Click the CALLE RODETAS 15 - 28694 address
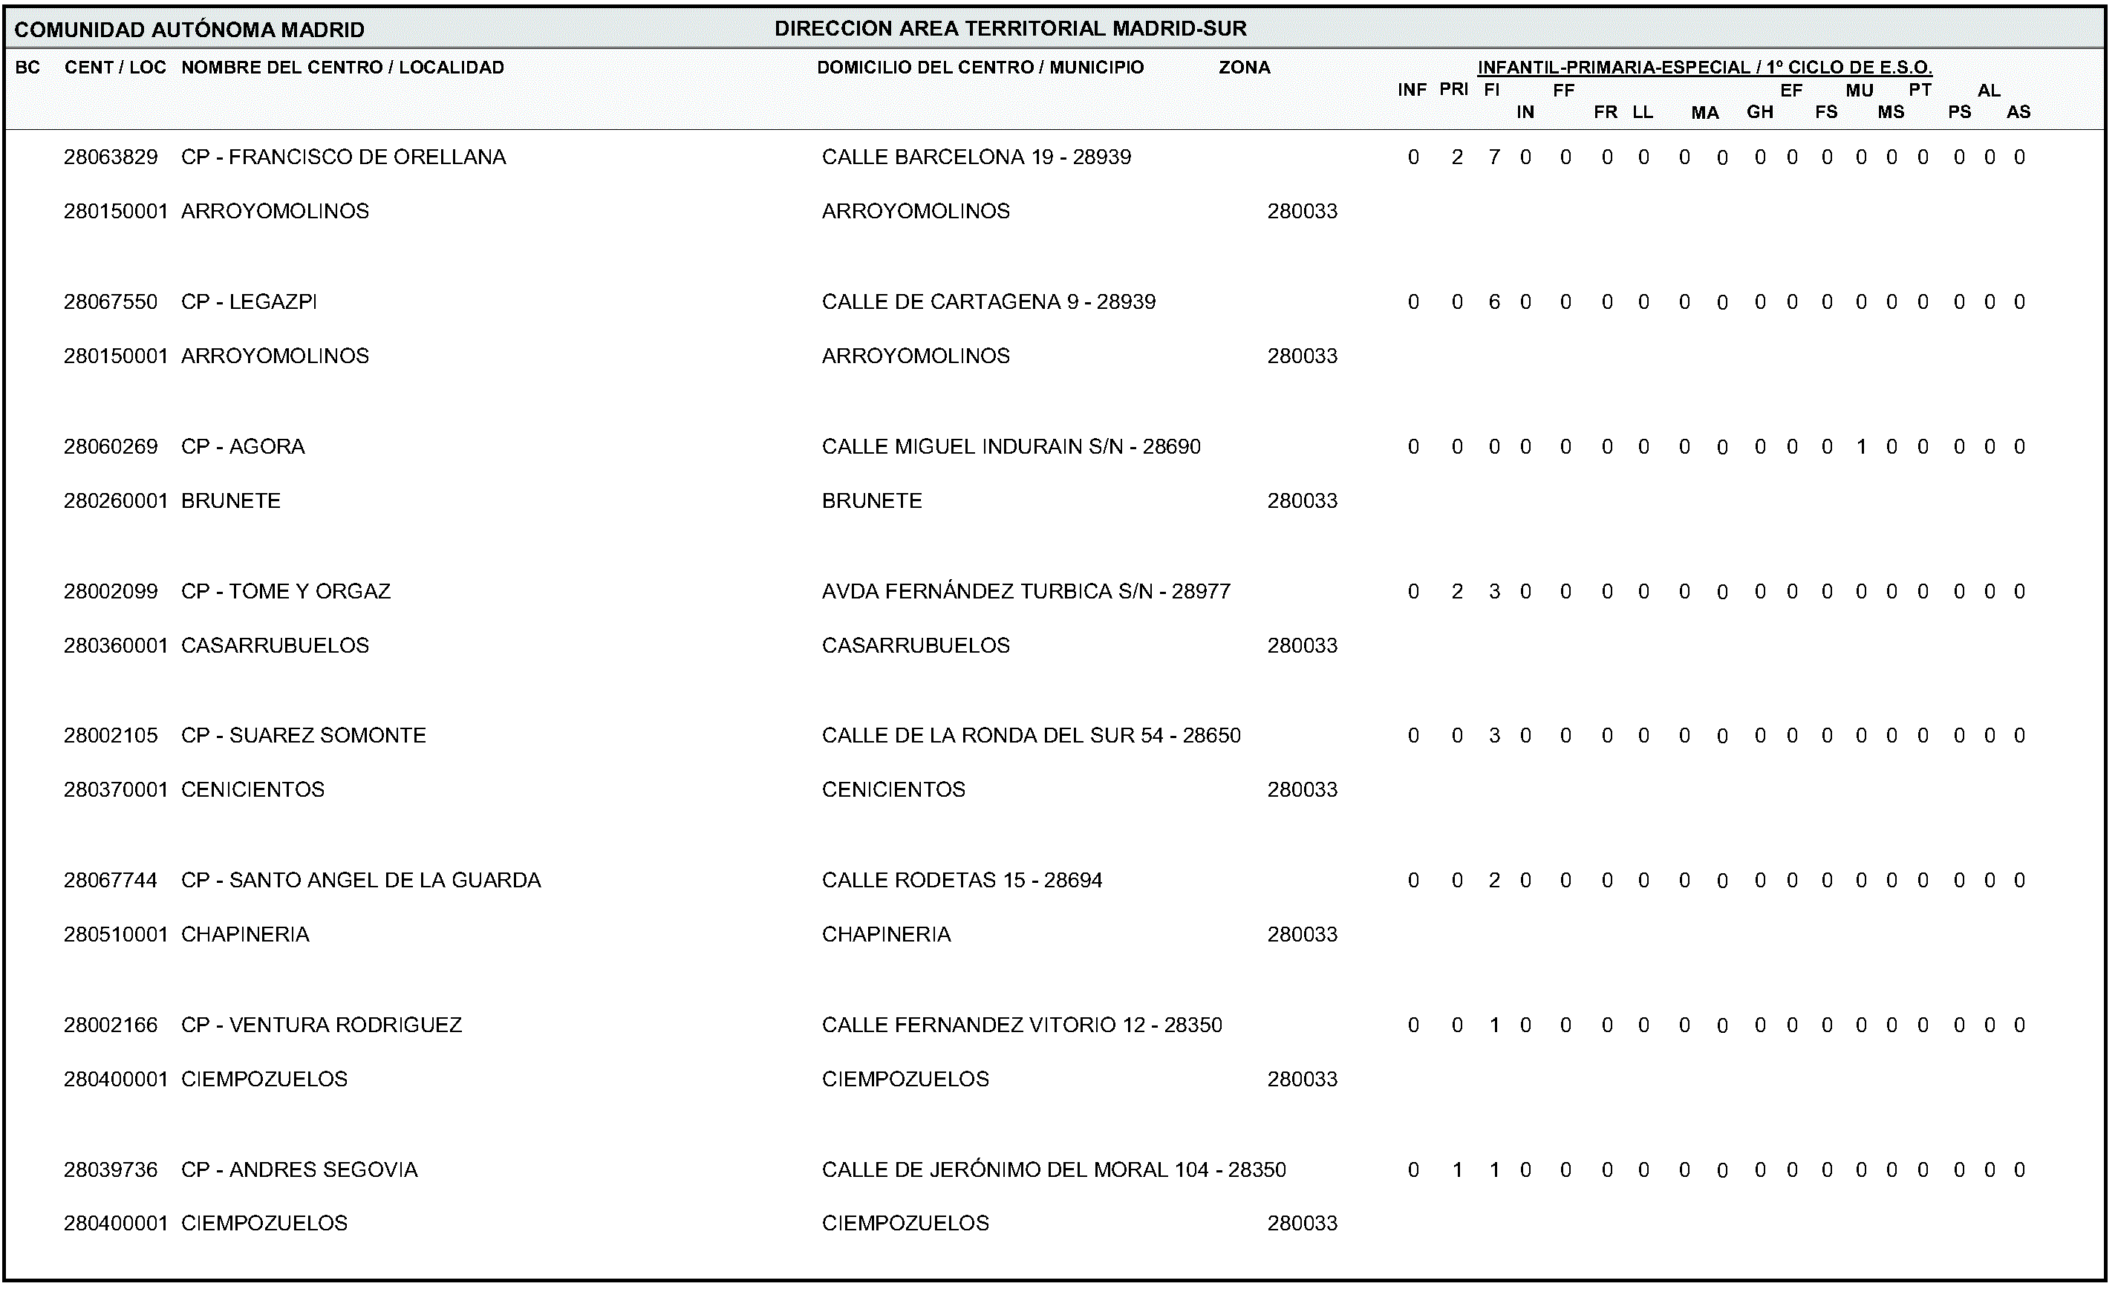Screen dimensions: 2118x1292 click(962, 880)
